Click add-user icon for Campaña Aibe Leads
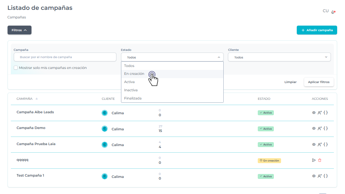 pyautogui.click(x=320, y=113)
